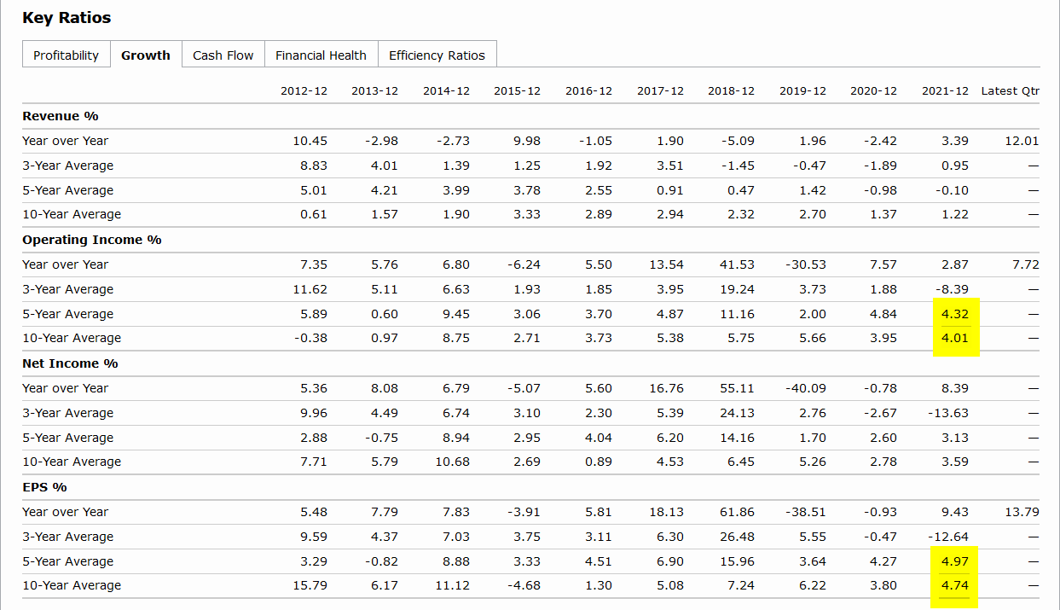This screenshot has width=1060, height=610.
Task: Click the Key Ratios title
Action: pos(67,18)
